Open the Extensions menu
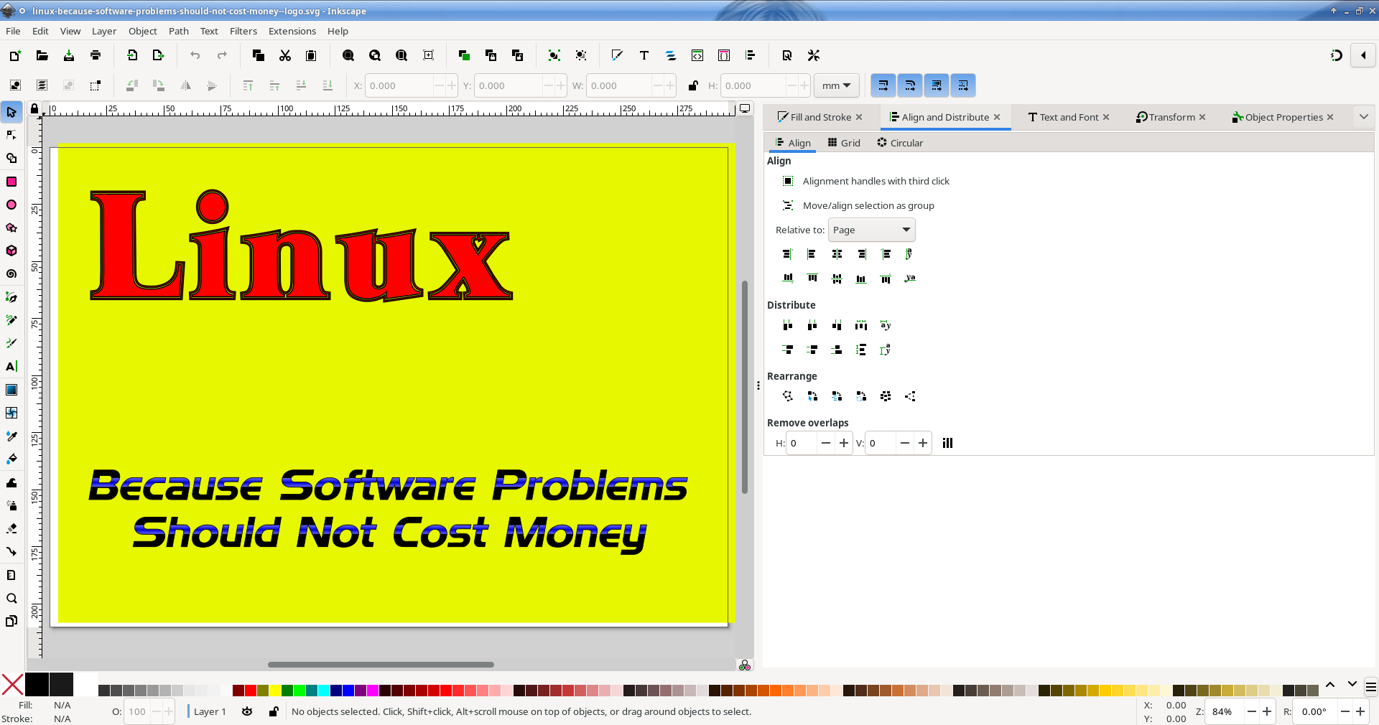This screenshot has width=1379, height=725. click(292, 31)
